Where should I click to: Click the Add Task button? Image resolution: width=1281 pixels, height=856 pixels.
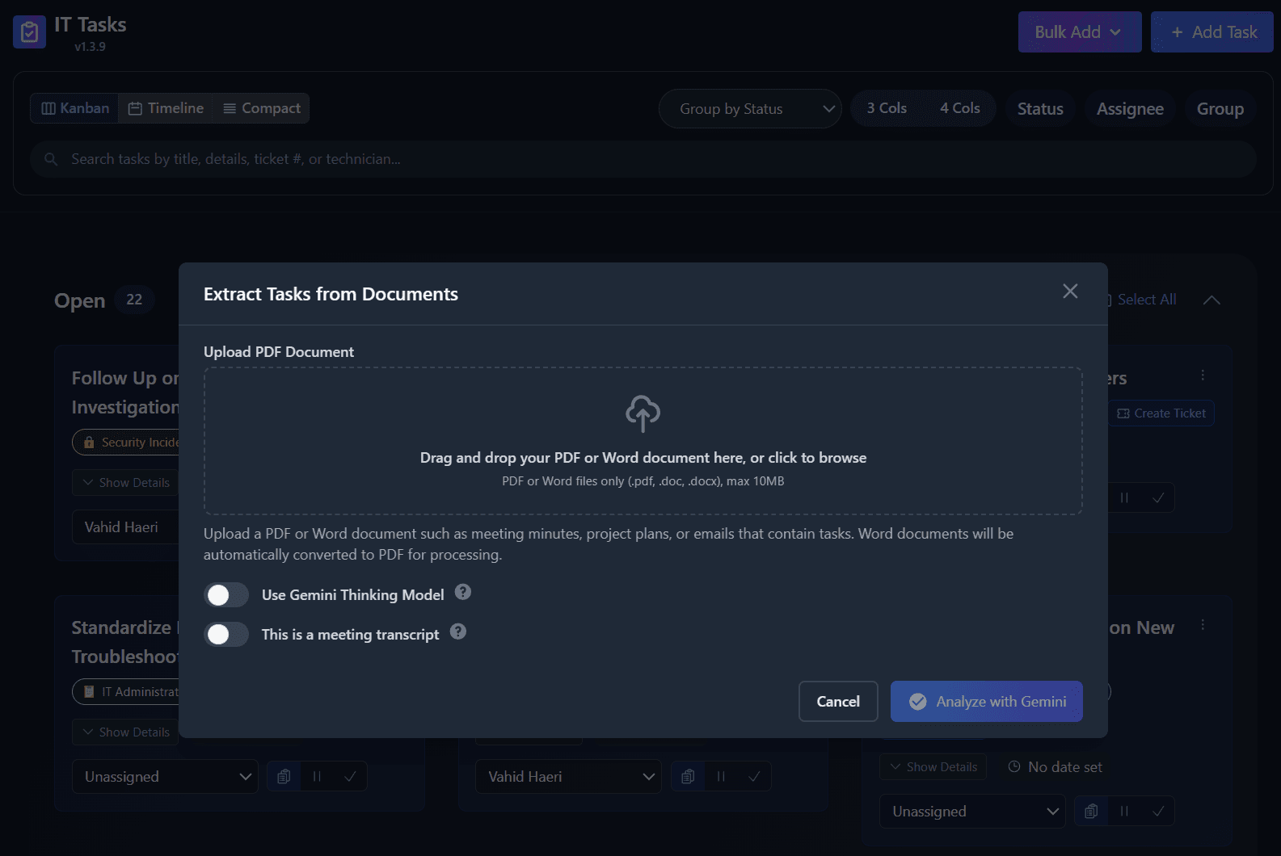tap(1212, 32)
